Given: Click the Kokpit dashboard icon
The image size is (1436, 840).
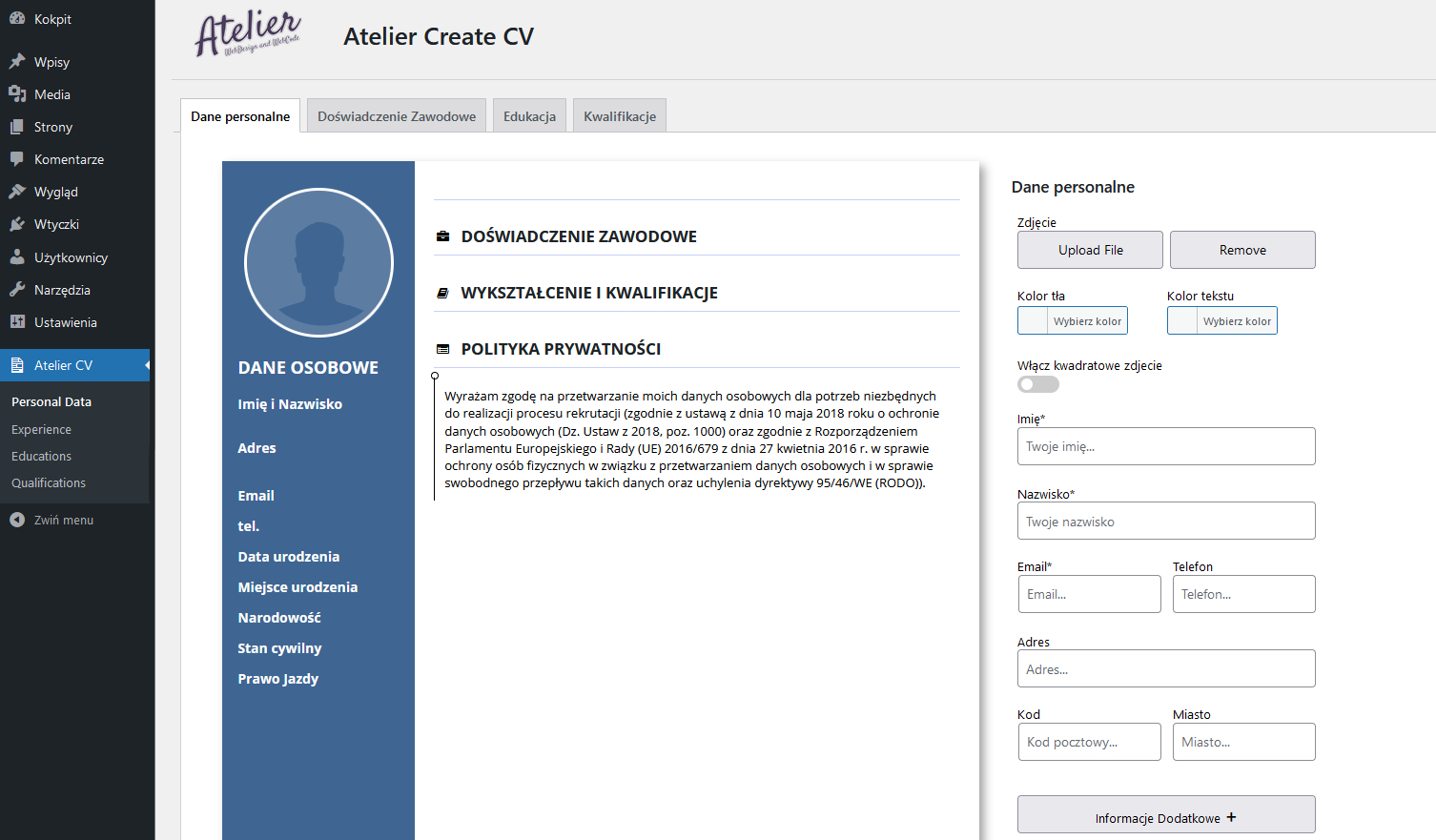Looking at the screenshot, I should (x=17, y=18).
